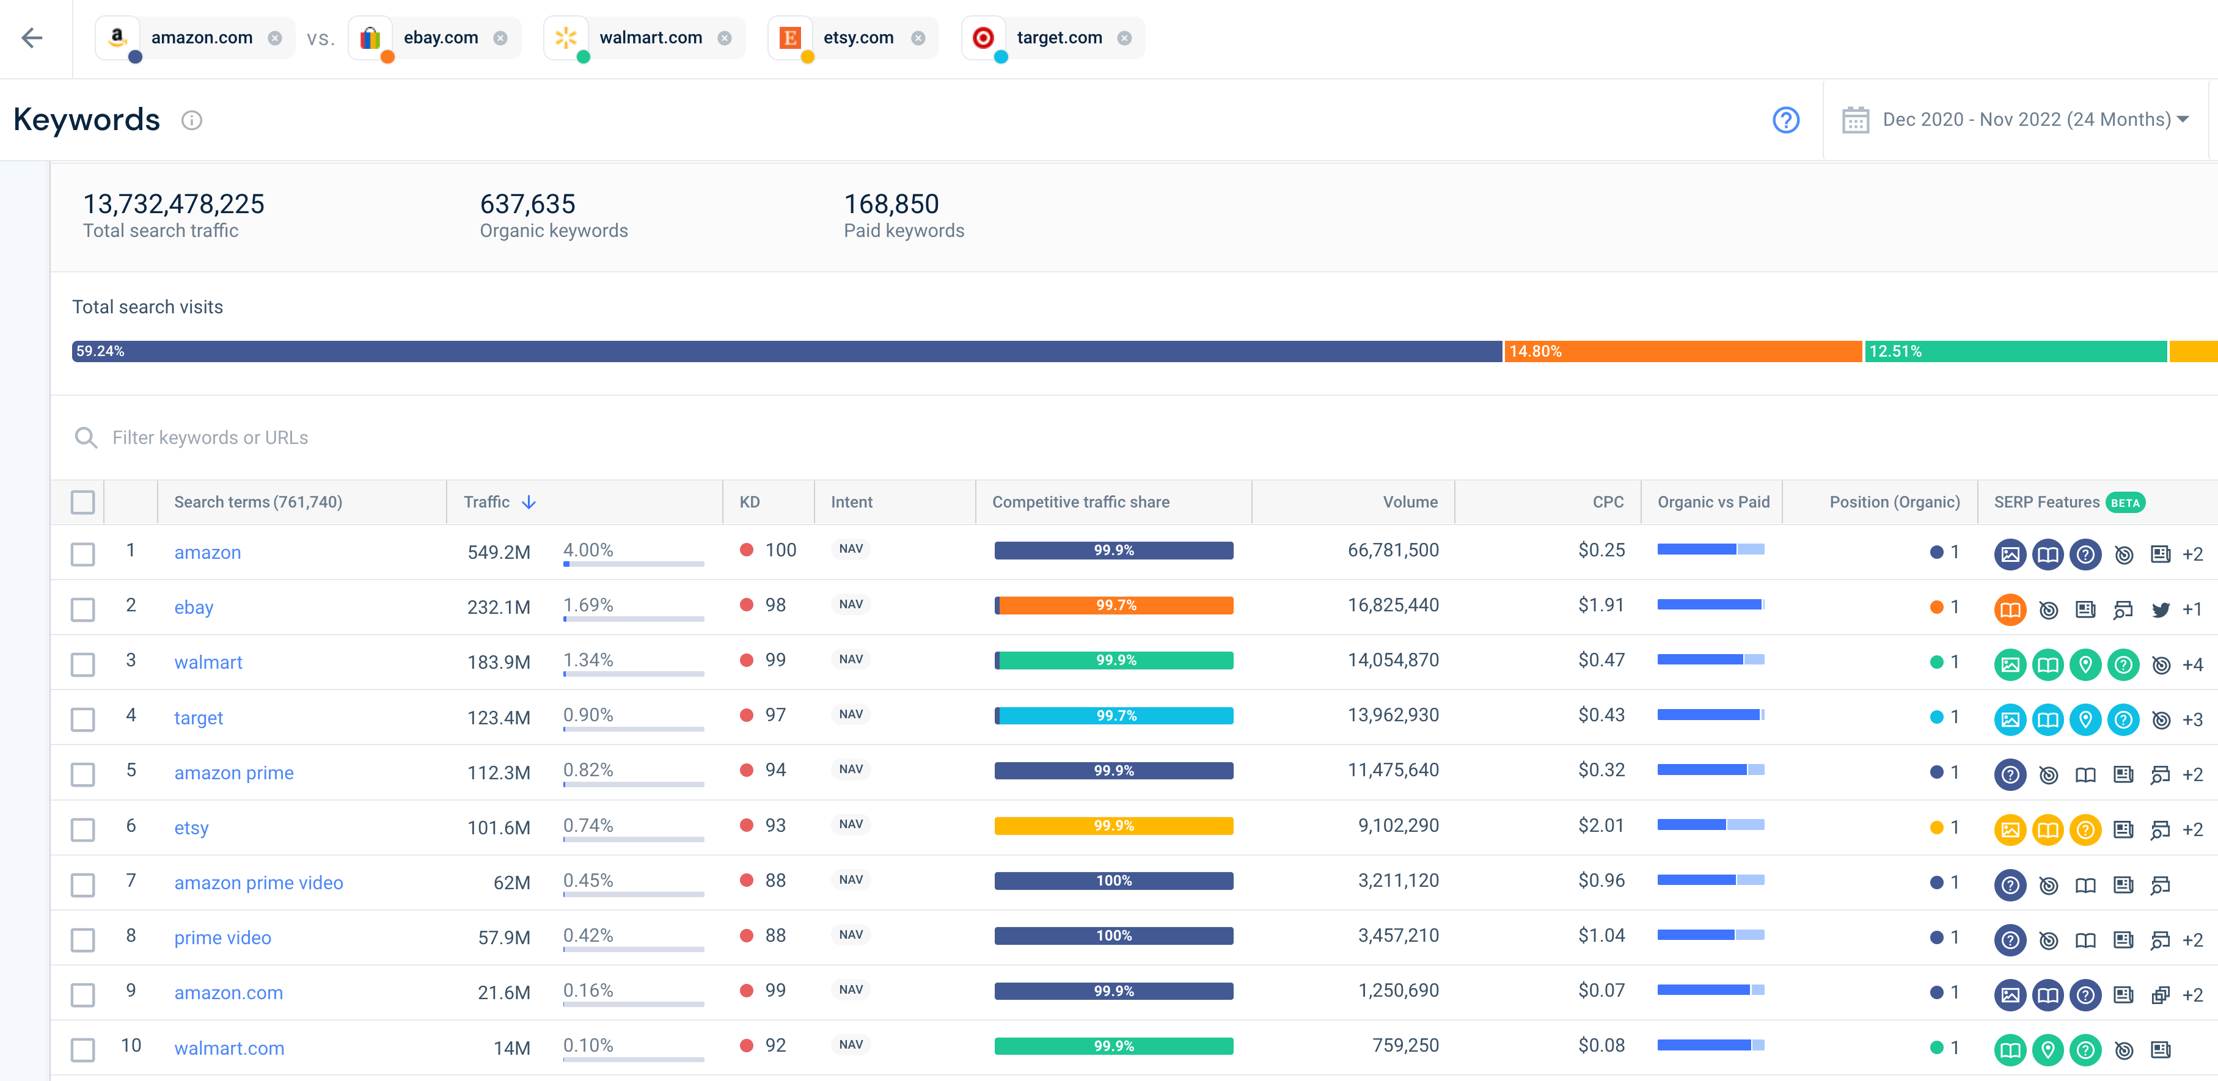Click the search magnifier icon
Viewport: 2218px width, 1081px height.
coord(86,437)
